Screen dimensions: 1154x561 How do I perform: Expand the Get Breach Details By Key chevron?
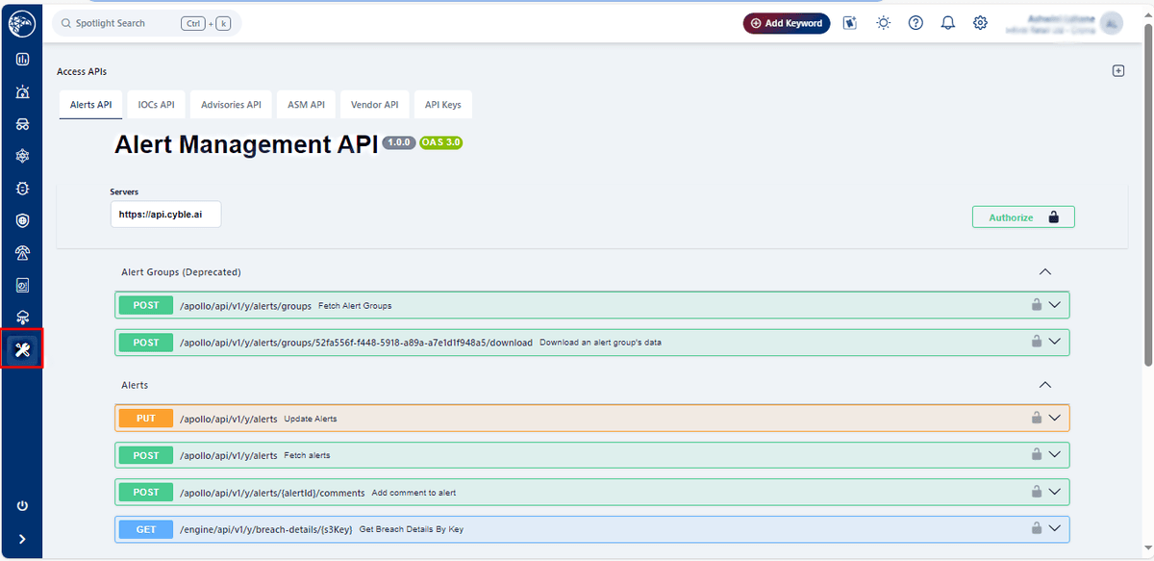click(1055, 528)
